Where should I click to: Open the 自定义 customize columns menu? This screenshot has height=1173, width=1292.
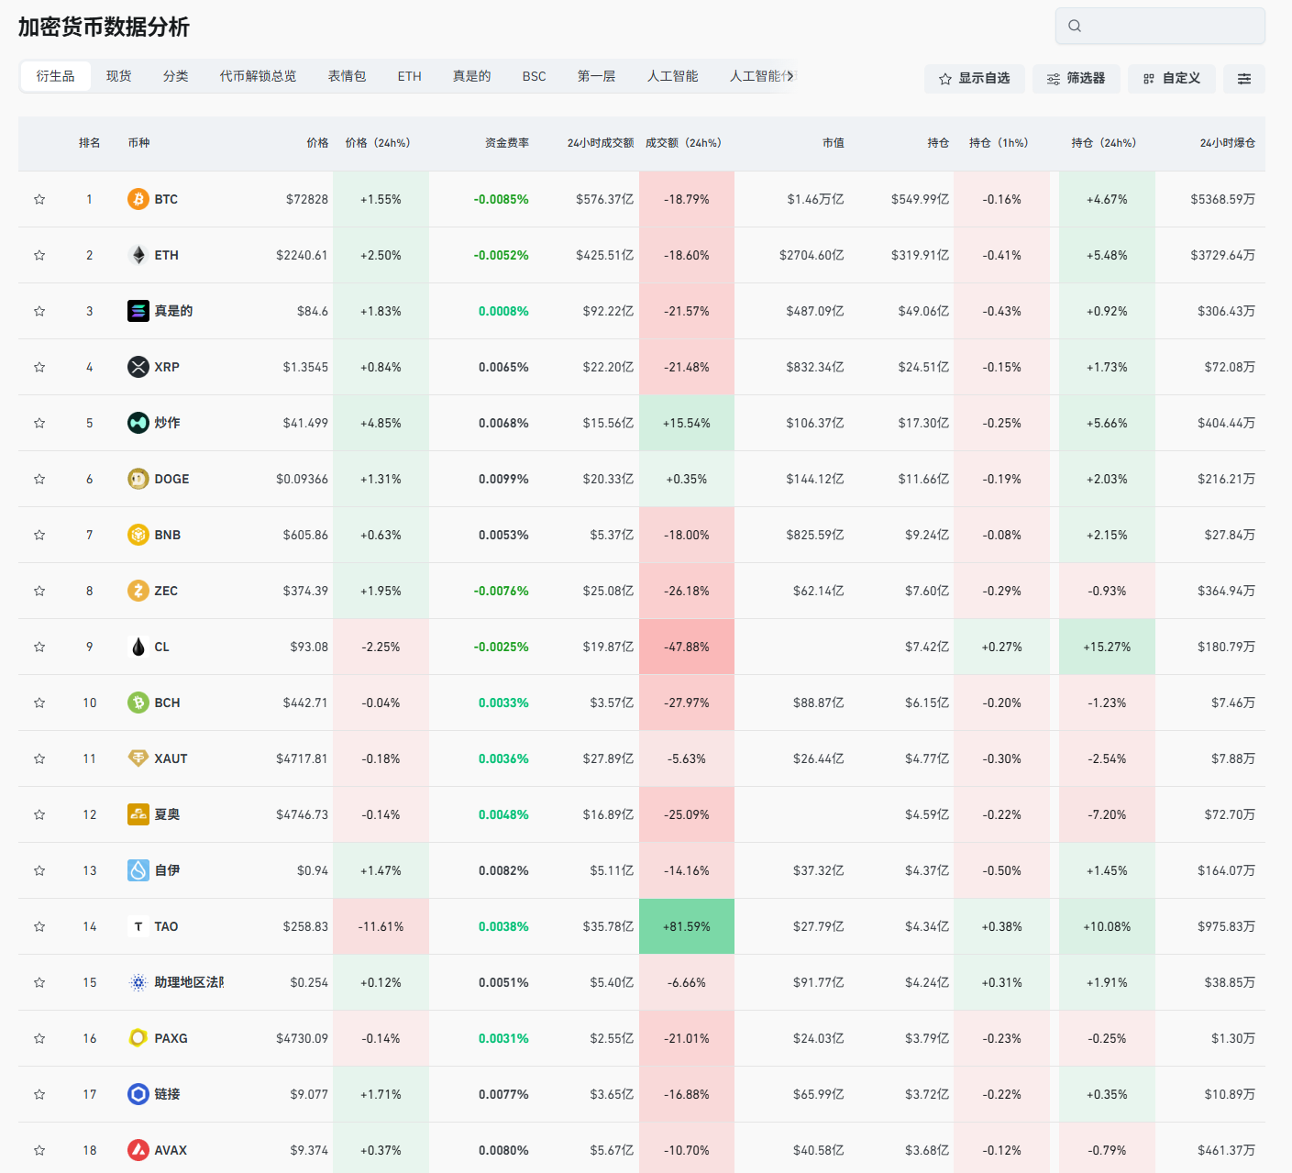pos(1171,79)
